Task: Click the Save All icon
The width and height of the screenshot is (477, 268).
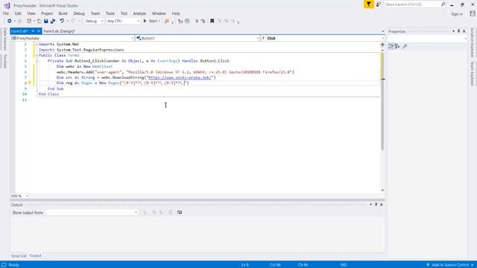Action: (x=53, y=21)
